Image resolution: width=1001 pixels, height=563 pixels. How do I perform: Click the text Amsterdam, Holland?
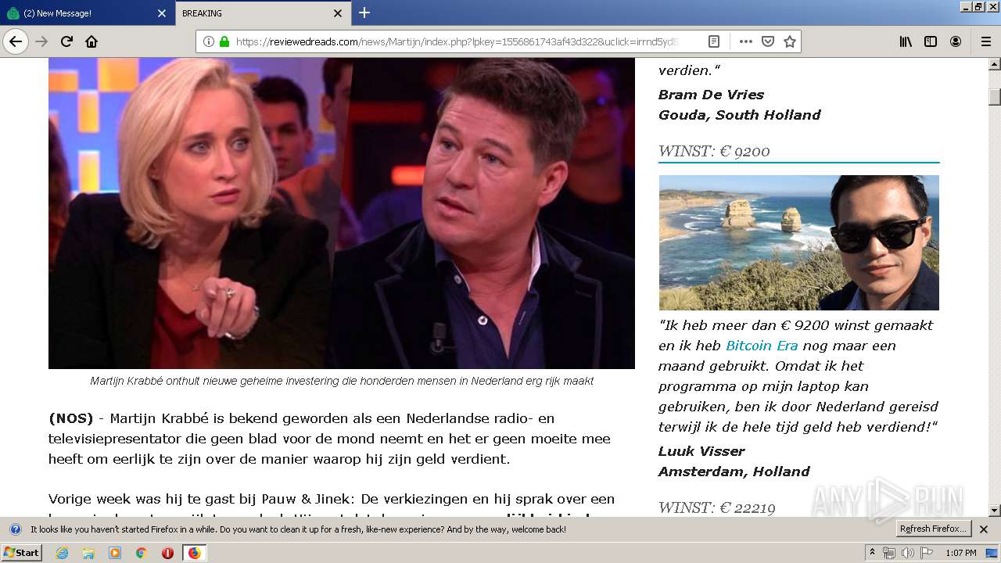[x=734, y=472]
